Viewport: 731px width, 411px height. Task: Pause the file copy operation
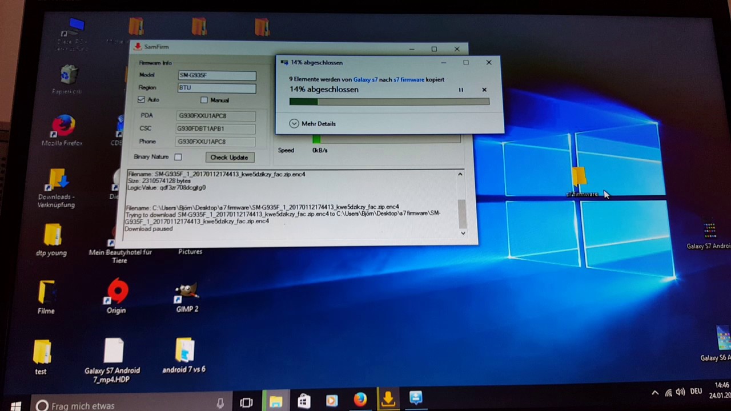tap(461, 90)
